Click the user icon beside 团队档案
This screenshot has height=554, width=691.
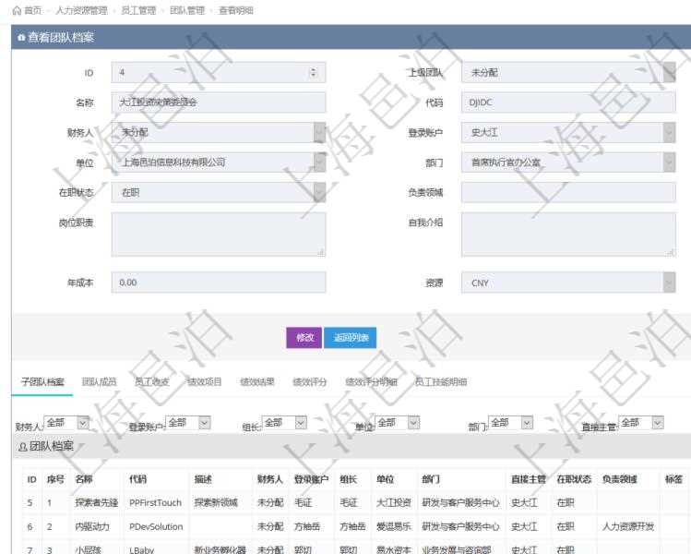[x=23, y=447]
